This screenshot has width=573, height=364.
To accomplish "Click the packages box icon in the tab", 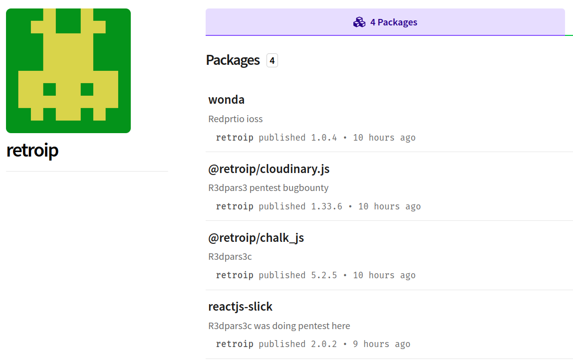I will click(x=359, y=22).
